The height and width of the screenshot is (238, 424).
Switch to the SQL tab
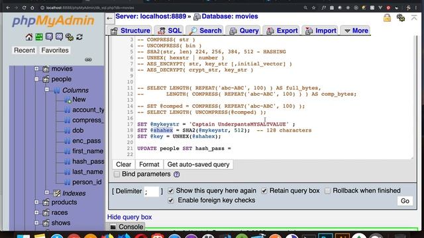[170, 31]
